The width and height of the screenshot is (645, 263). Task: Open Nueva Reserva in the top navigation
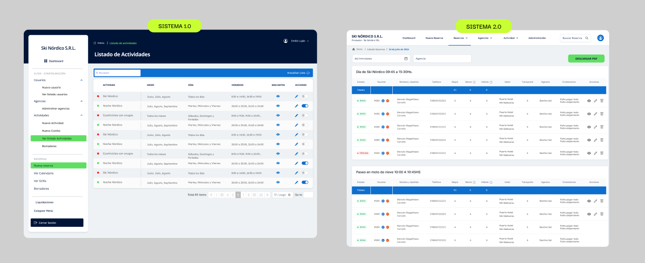[434, 38]
